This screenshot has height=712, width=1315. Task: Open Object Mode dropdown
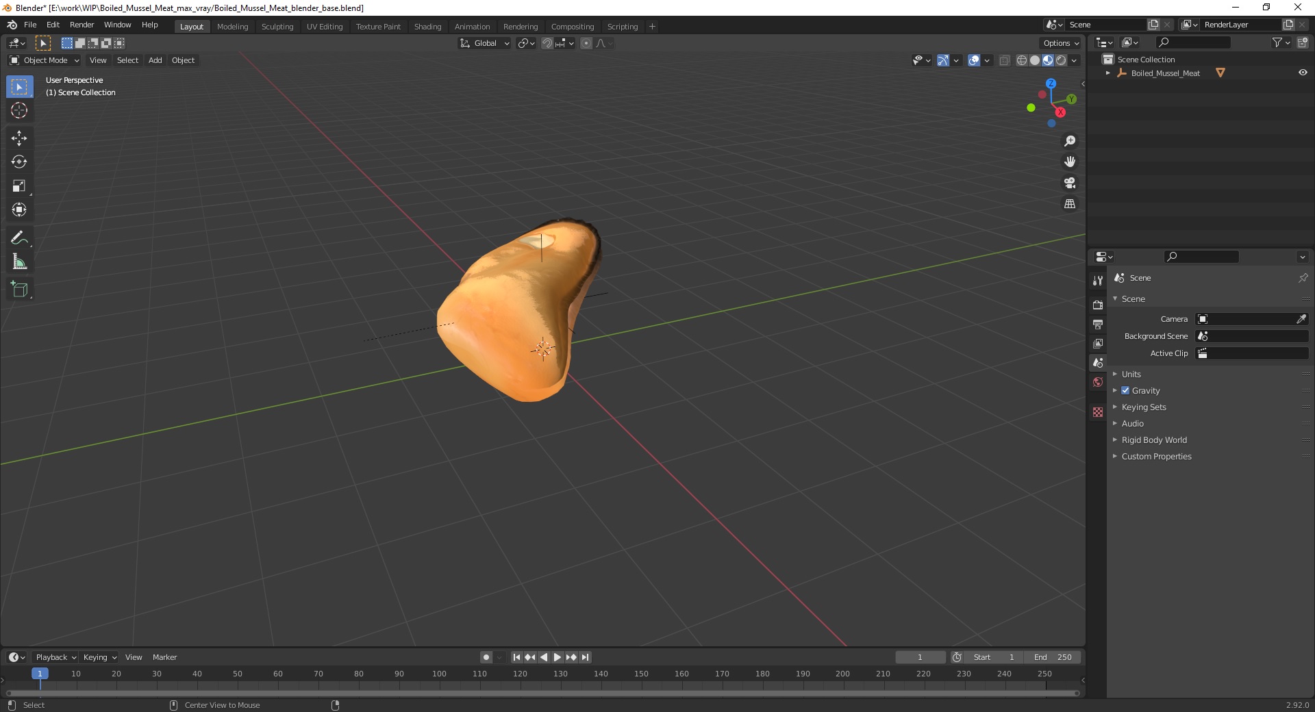[44, 60]
